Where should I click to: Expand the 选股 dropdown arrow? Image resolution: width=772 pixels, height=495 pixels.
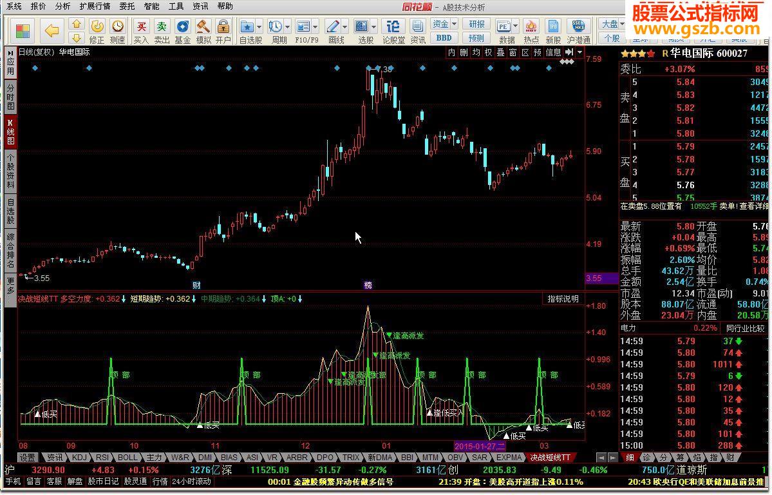coord(373,26)
